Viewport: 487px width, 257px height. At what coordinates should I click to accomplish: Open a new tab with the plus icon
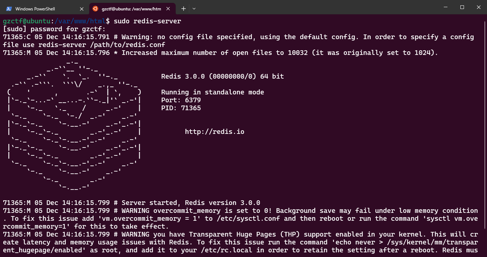point(183,9)
